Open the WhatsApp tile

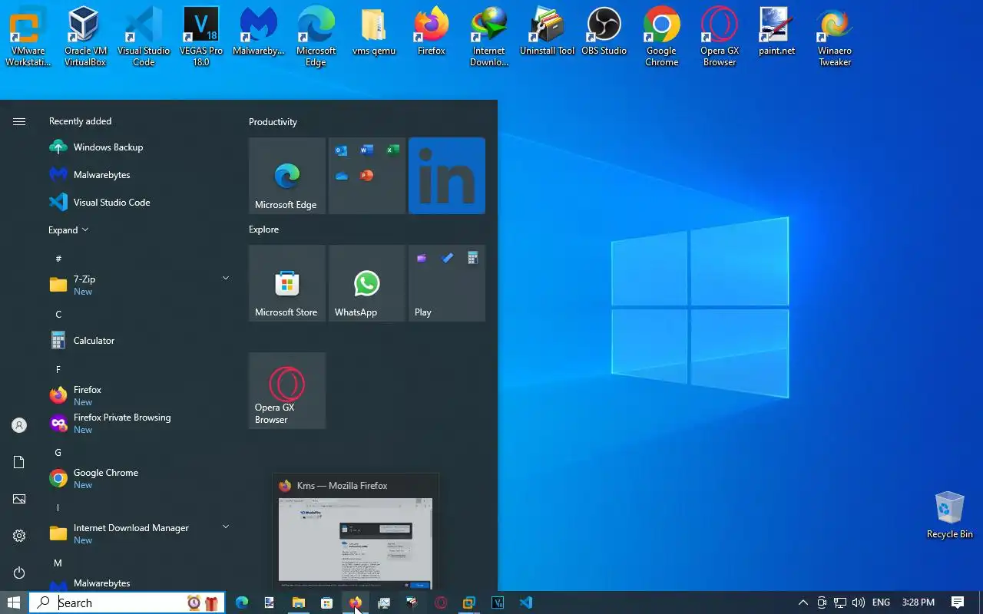(x=367, y=283)
